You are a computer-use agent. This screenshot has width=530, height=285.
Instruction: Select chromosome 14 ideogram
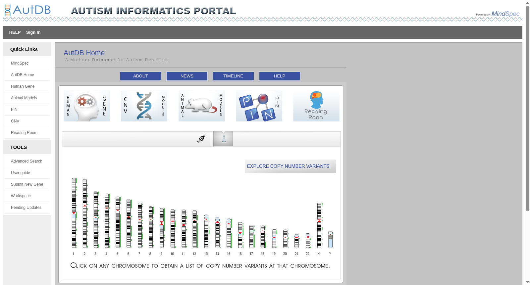[x=217, y=232]
